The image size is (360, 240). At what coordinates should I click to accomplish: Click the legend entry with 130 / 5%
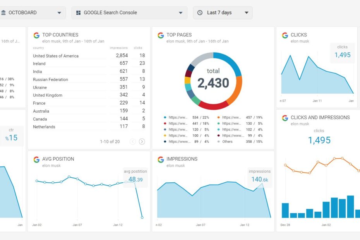tap(240, 123)
